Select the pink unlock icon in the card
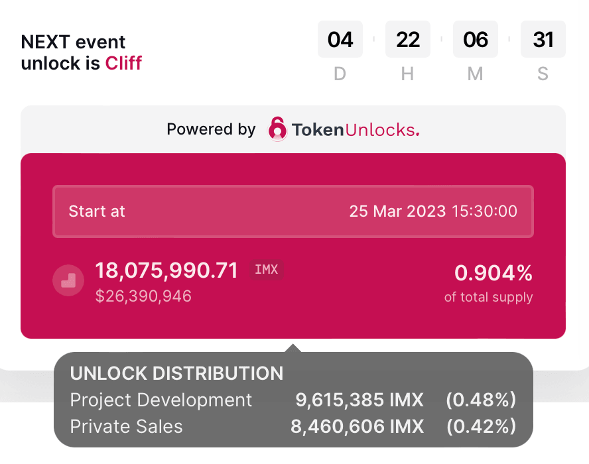 click(x=68, y=280)
